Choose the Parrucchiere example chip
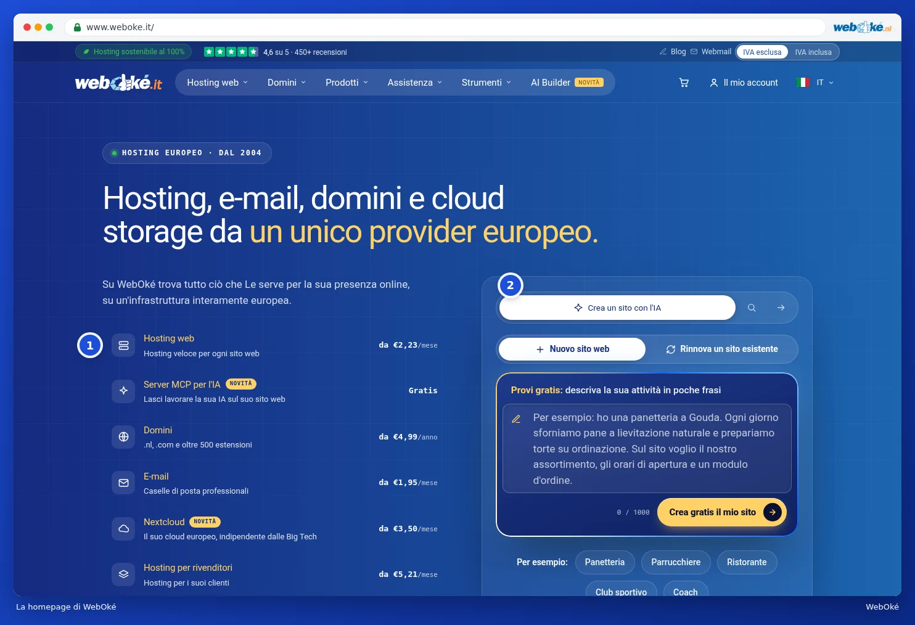 tap(676, 562)
